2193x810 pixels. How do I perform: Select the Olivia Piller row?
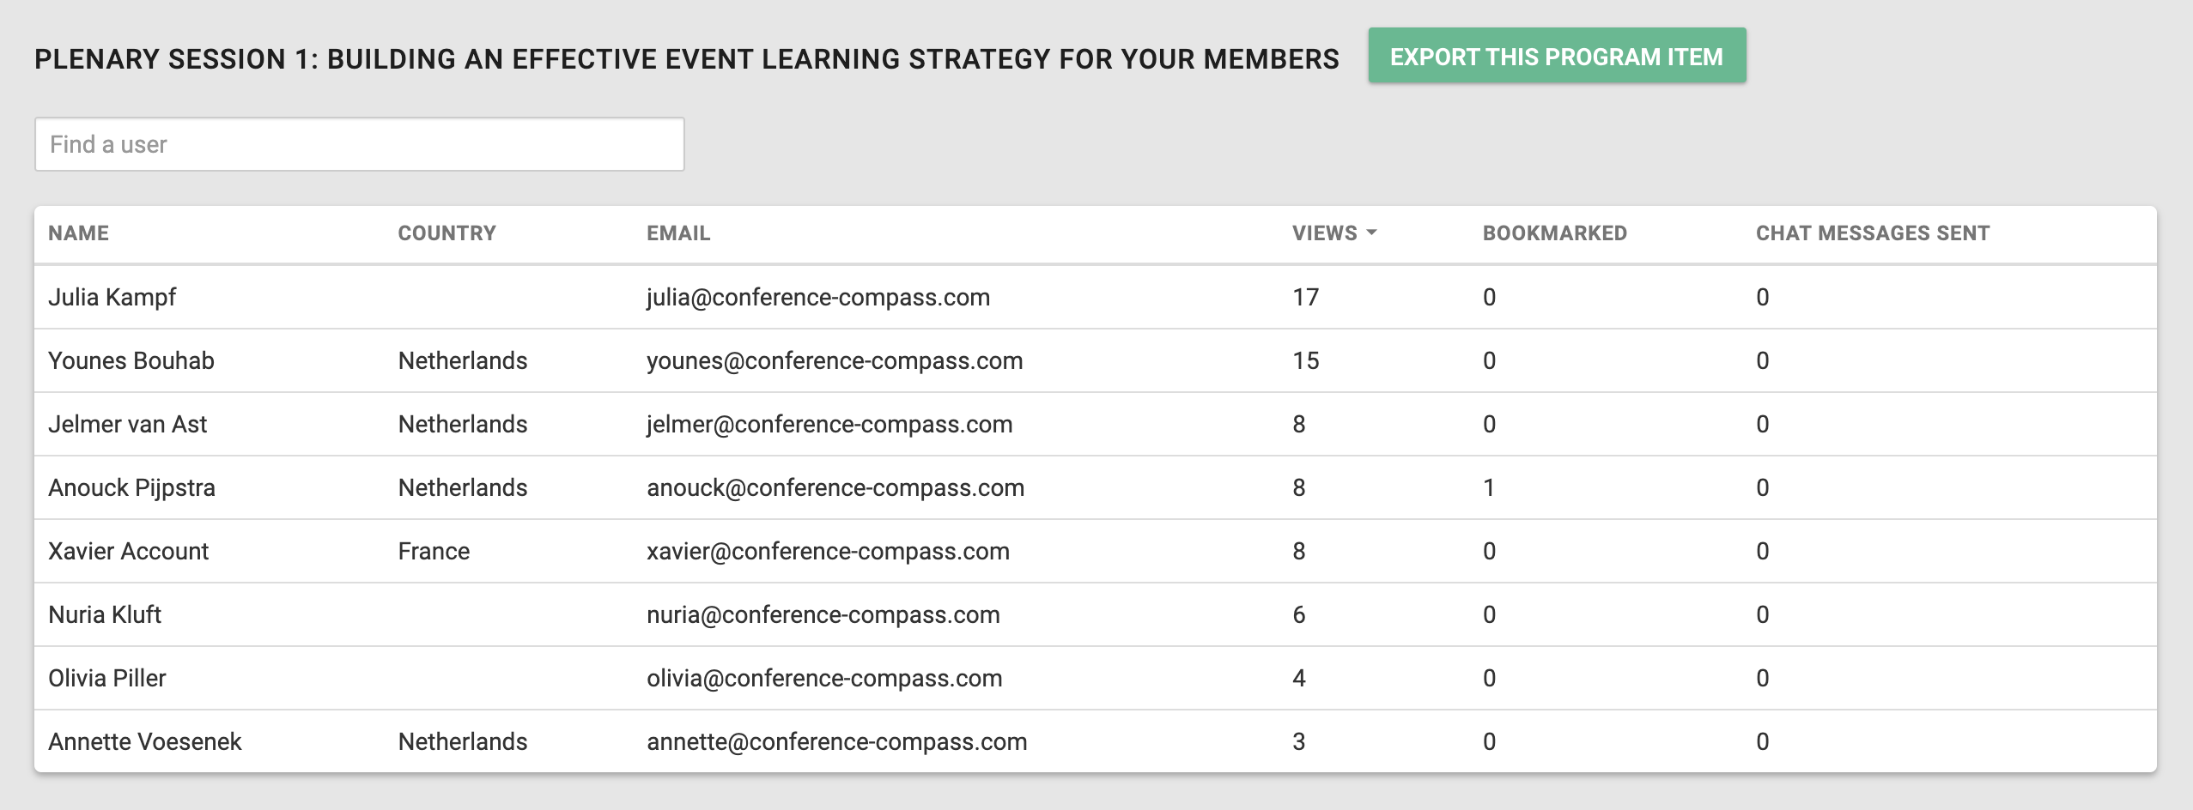pos(106,678)
